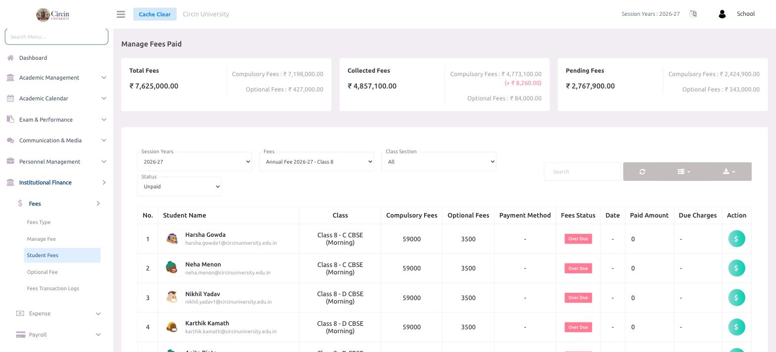Viewport: 776px width, 352px height.
Task: Click the Expense money icon
Action: (x=20, y=313)
